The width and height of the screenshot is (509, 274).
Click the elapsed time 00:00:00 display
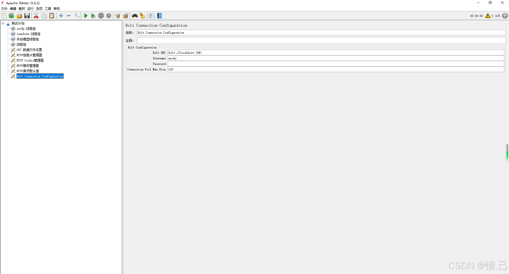point(476,16)
